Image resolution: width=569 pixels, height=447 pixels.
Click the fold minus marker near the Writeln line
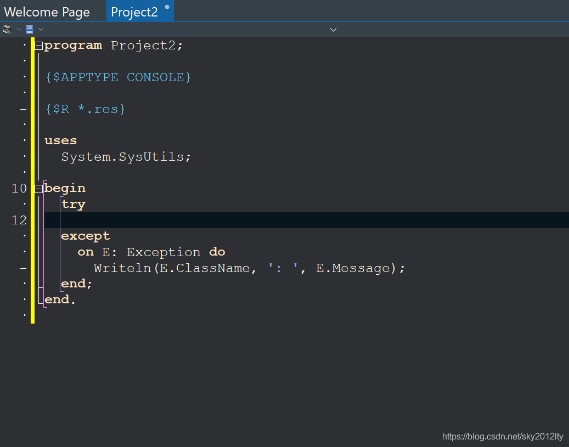coord(23,268)
